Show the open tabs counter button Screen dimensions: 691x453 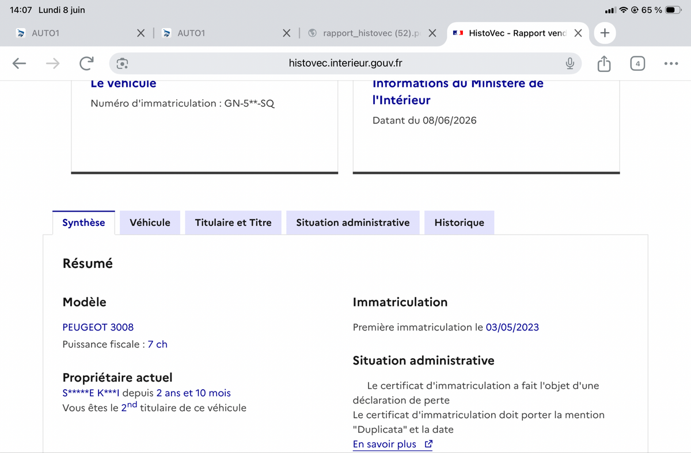click(637, 63)
